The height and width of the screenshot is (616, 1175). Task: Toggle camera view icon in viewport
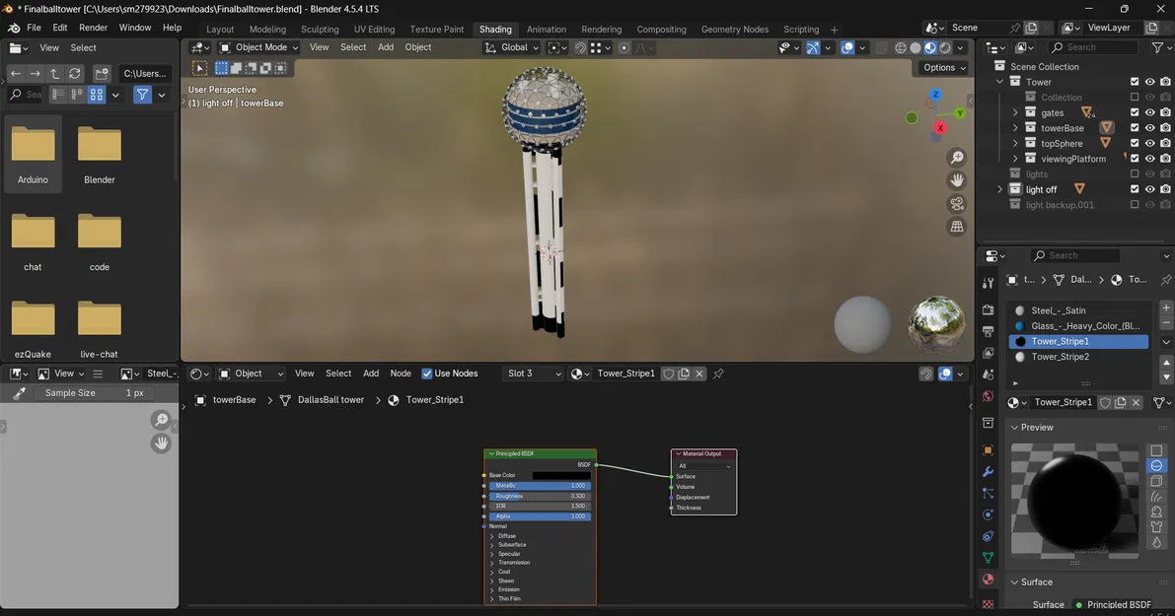[x=956, y=204]
